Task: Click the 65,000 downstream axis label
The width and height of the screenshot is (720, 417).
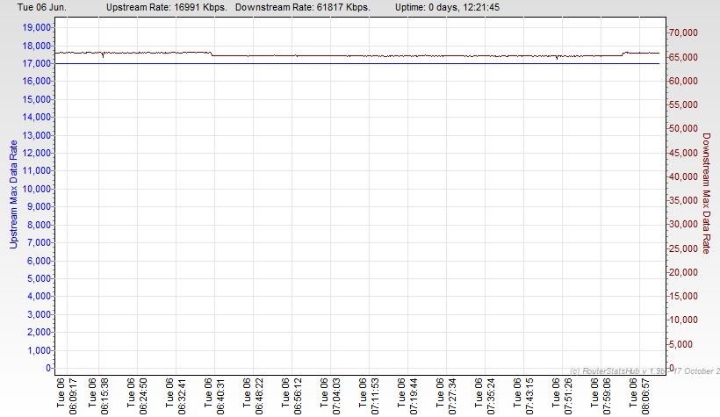Action: pyautogui.click(x=684, y=57)
